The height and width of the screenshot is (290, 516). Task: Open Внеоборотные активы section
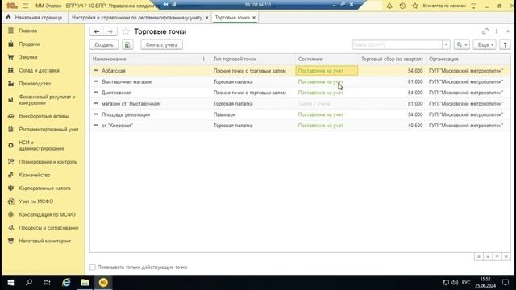click(x=44, y=116)
